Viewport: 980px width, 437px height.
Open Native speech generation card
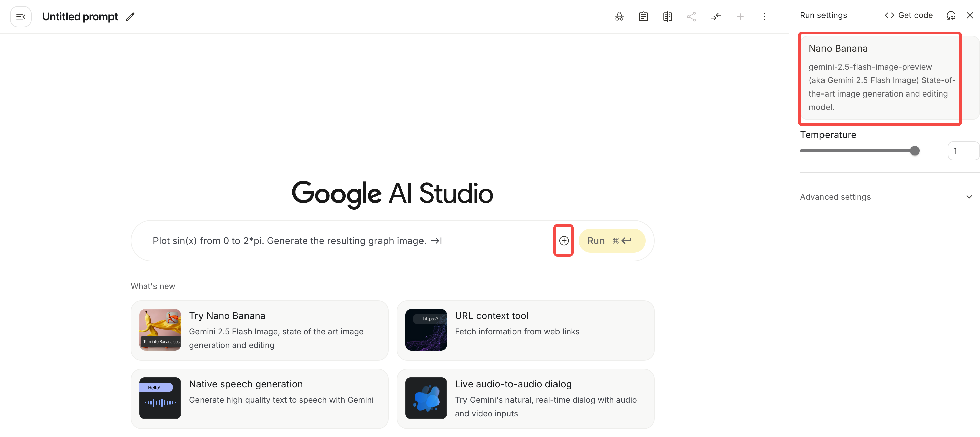pyautogui.click(x=259, y=398)
